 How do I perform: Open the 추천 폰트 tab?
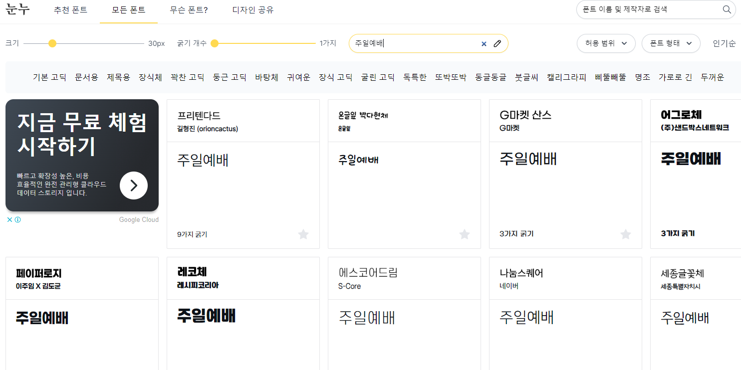[71, 10]
